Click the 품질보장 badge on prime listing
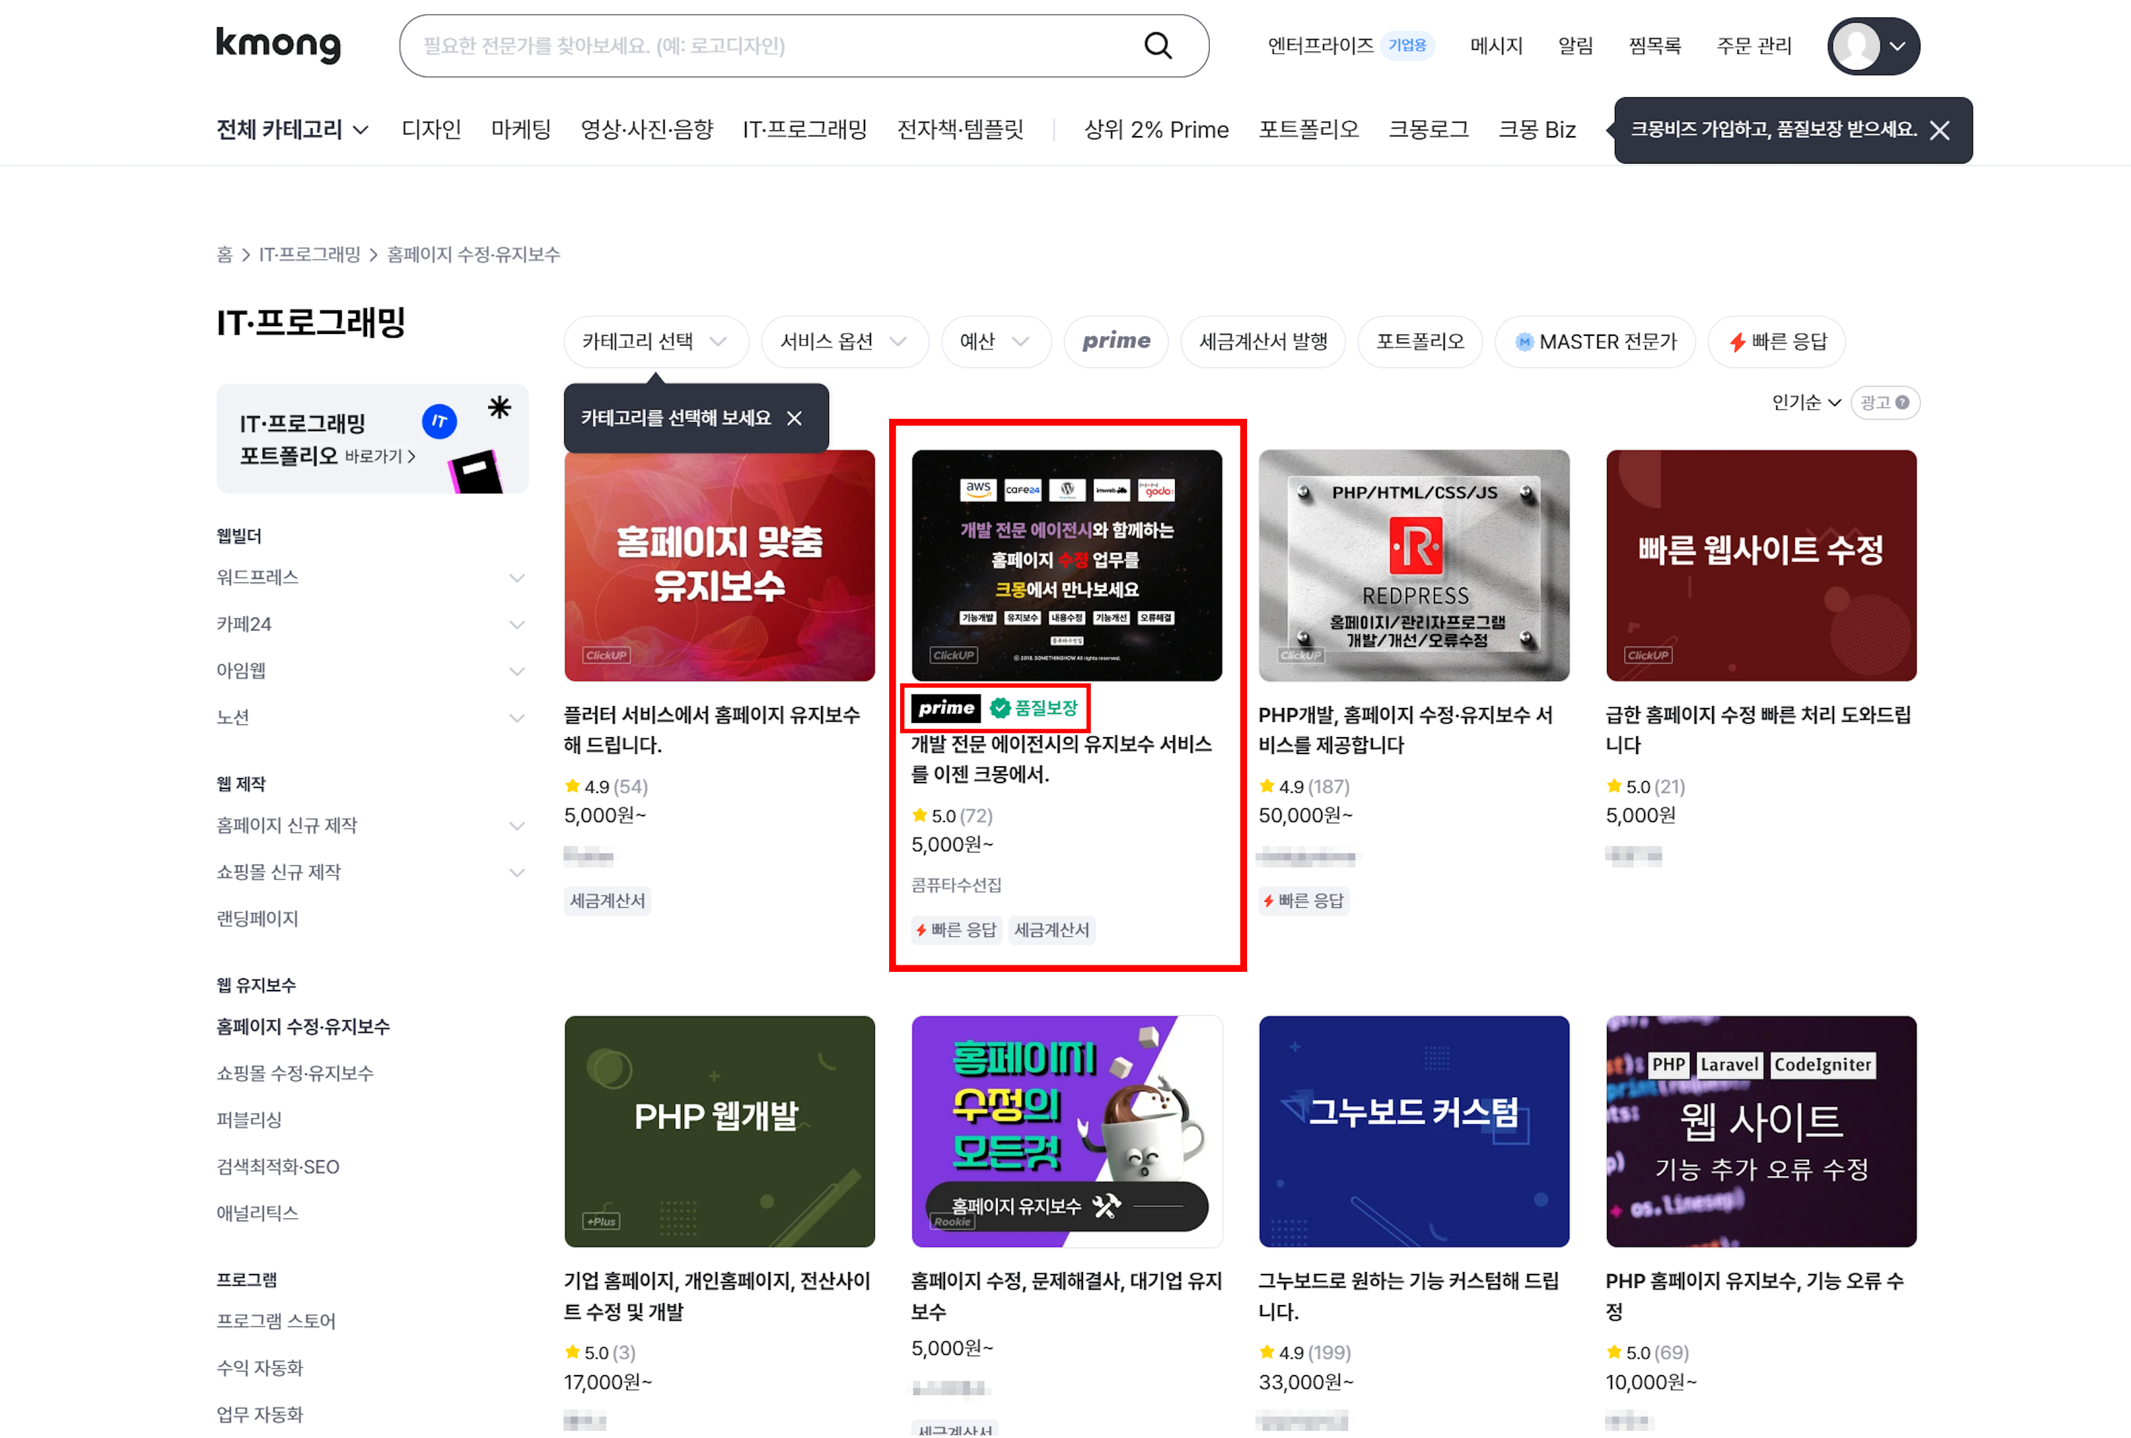Image resolution: width=2131 pixels, height=1438 pixels. [x=1034, y=707]
